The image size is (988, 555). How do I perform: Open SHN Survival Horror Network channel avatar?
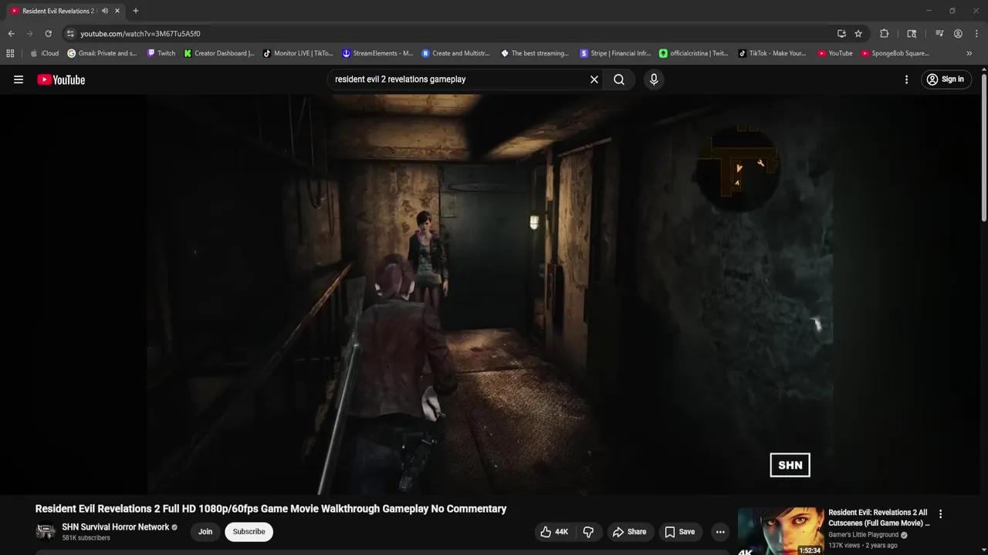pos(46,532)
